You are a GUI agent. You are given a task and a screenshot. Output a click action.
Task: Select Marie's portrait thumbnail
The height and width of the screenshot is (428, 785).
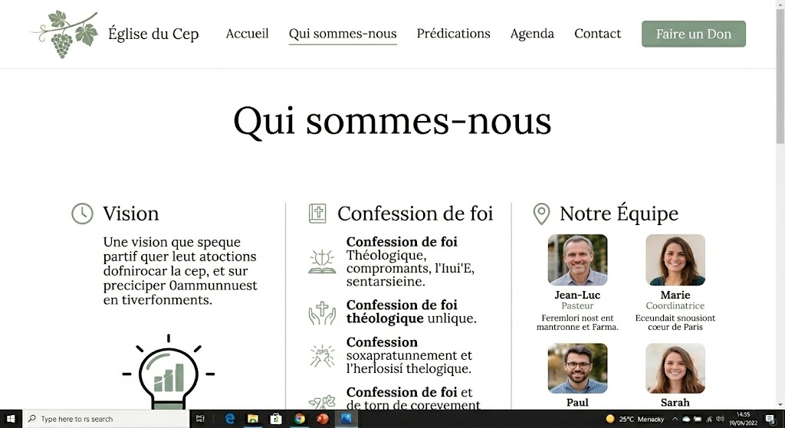(675, 260)
